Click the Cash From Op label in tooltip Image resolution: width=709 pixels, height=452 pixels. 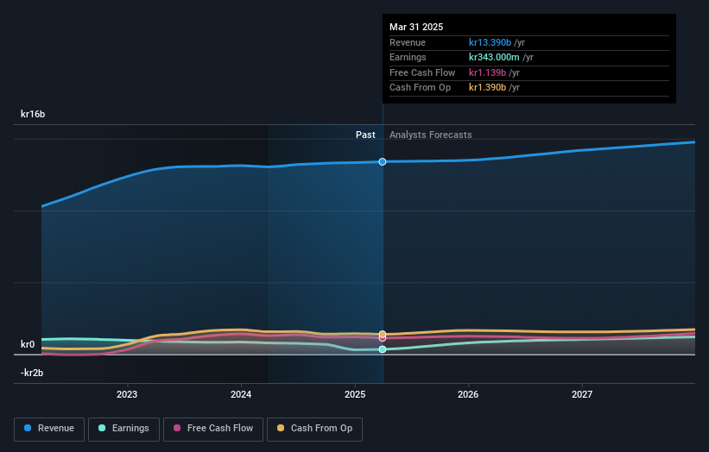(x=420, y=88)
